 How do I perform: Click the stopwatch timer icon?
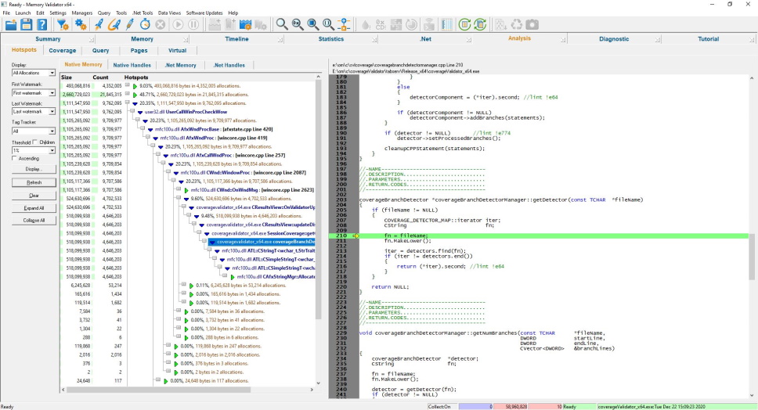[145, 24]
